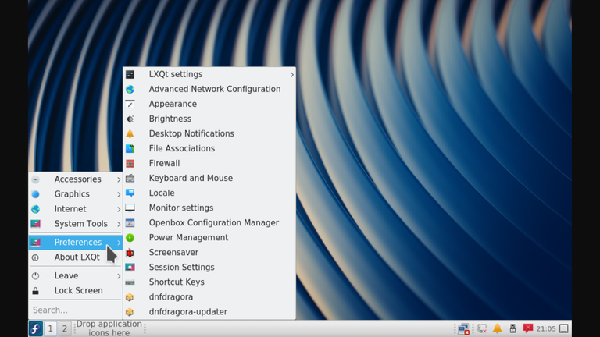Viewport: 600px width, 337px height.
Task: Launch Firewall configuration
Action: (x=209, y=164)
